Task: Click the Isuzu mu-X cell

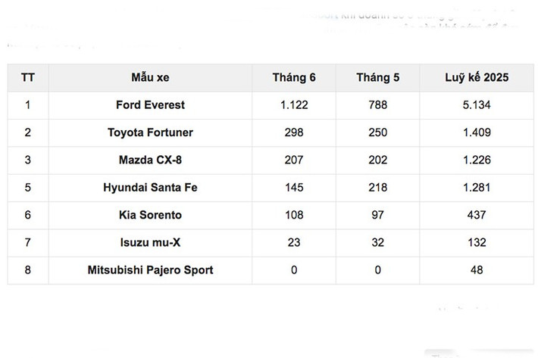Action: click(x=150, y=242)
